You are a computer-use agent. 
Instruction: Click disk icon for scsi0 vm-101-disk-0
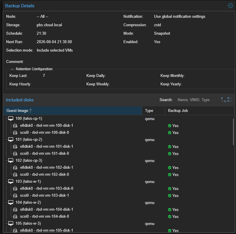point(15,154)
